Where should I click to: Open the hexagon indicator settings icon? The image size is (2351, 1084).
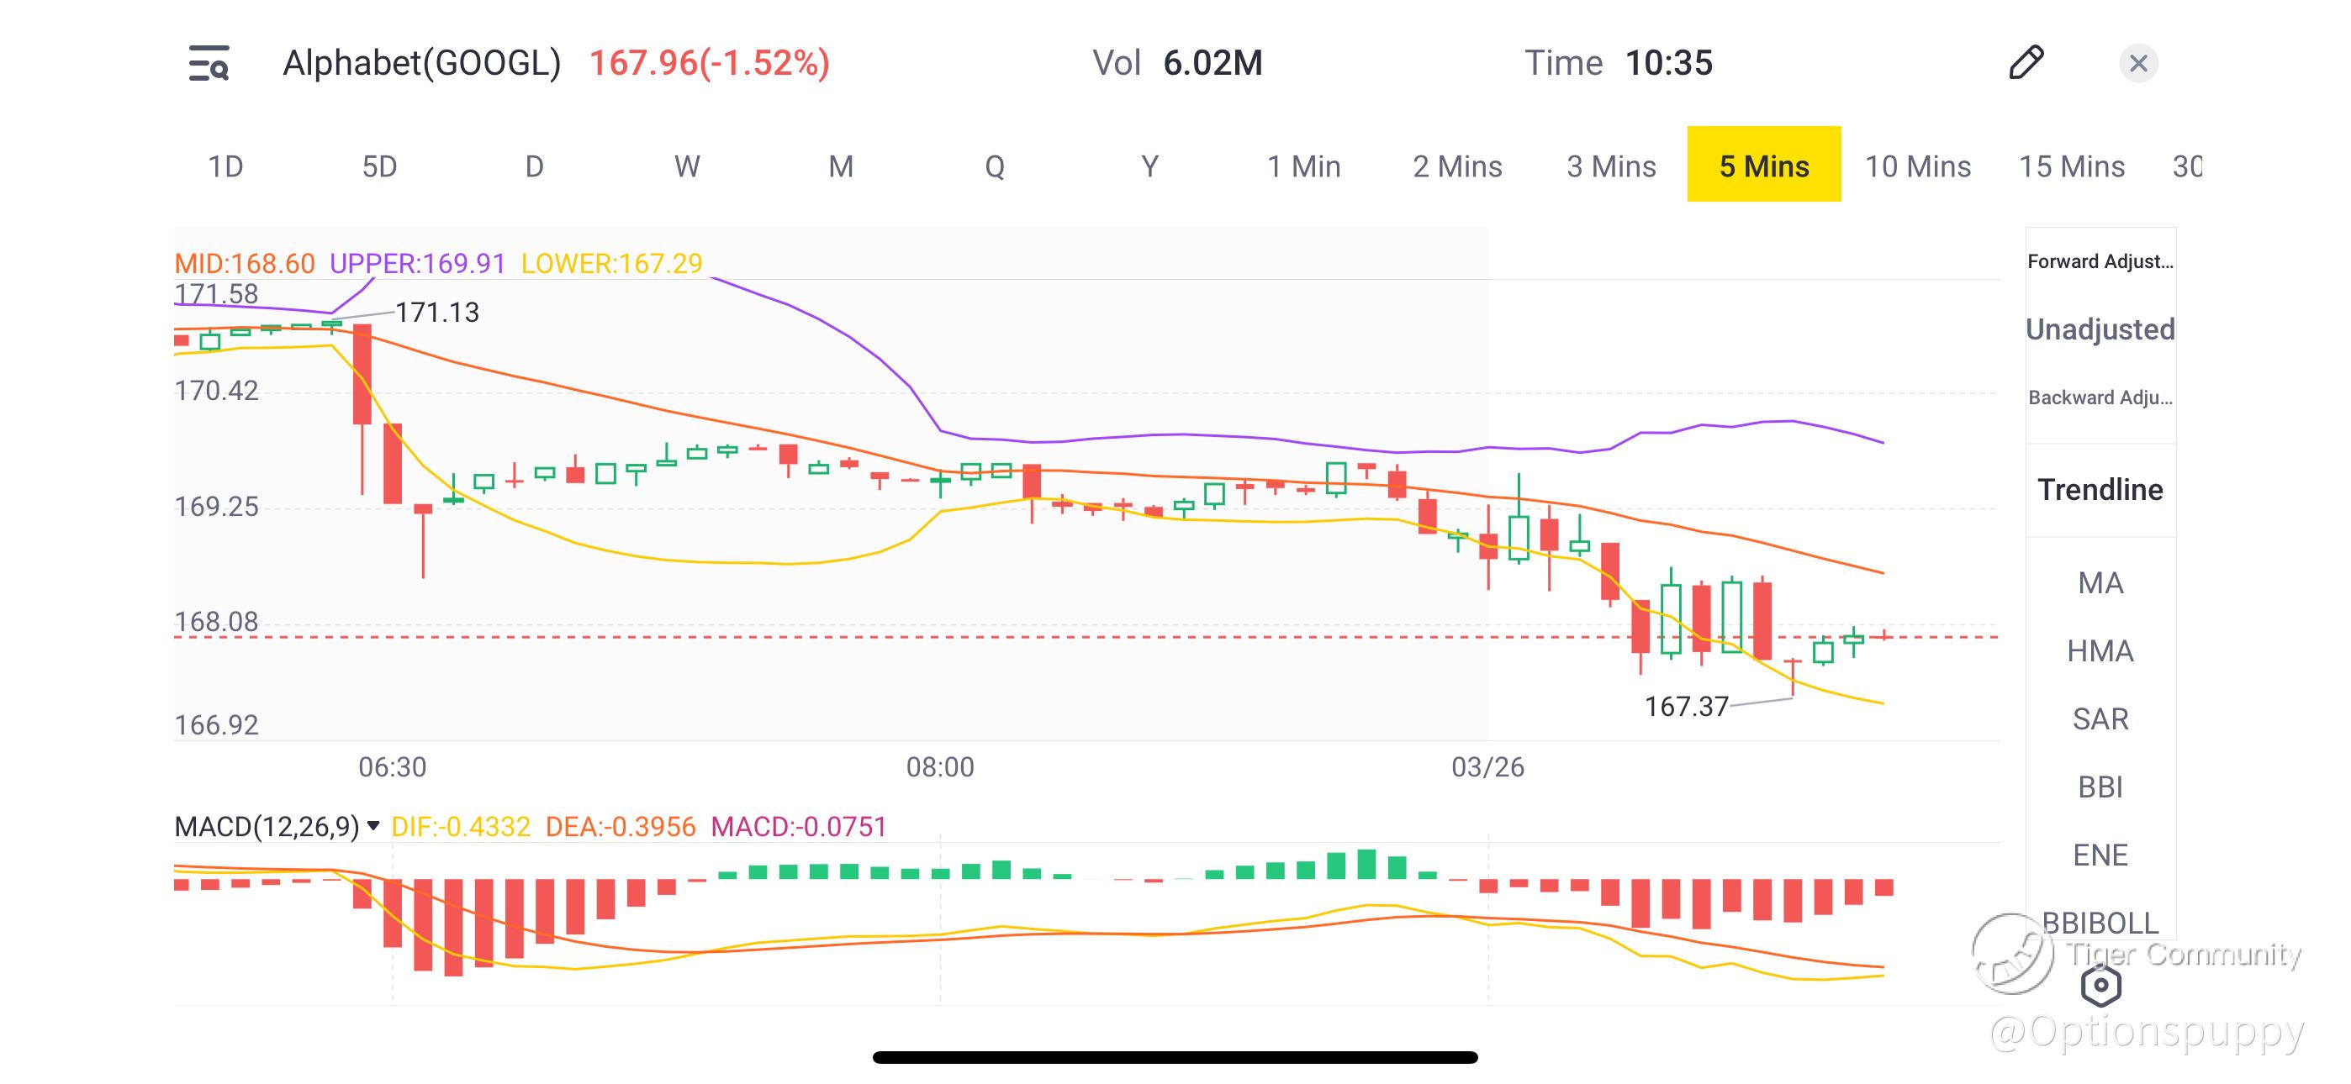click(x=2100, y=985)
